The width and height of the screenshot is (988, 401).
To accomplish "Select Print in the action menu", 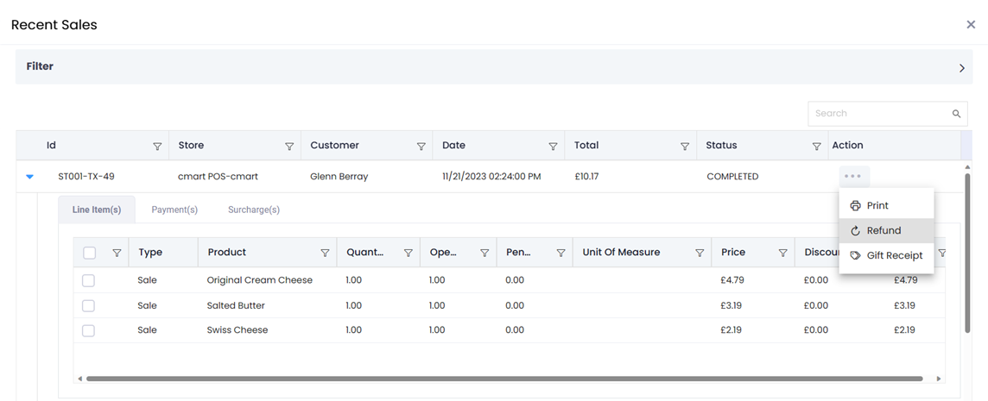I will [877, 206].
